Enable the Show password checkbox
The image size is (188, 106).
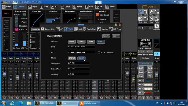pyautogui.click(x=99, y=52)
